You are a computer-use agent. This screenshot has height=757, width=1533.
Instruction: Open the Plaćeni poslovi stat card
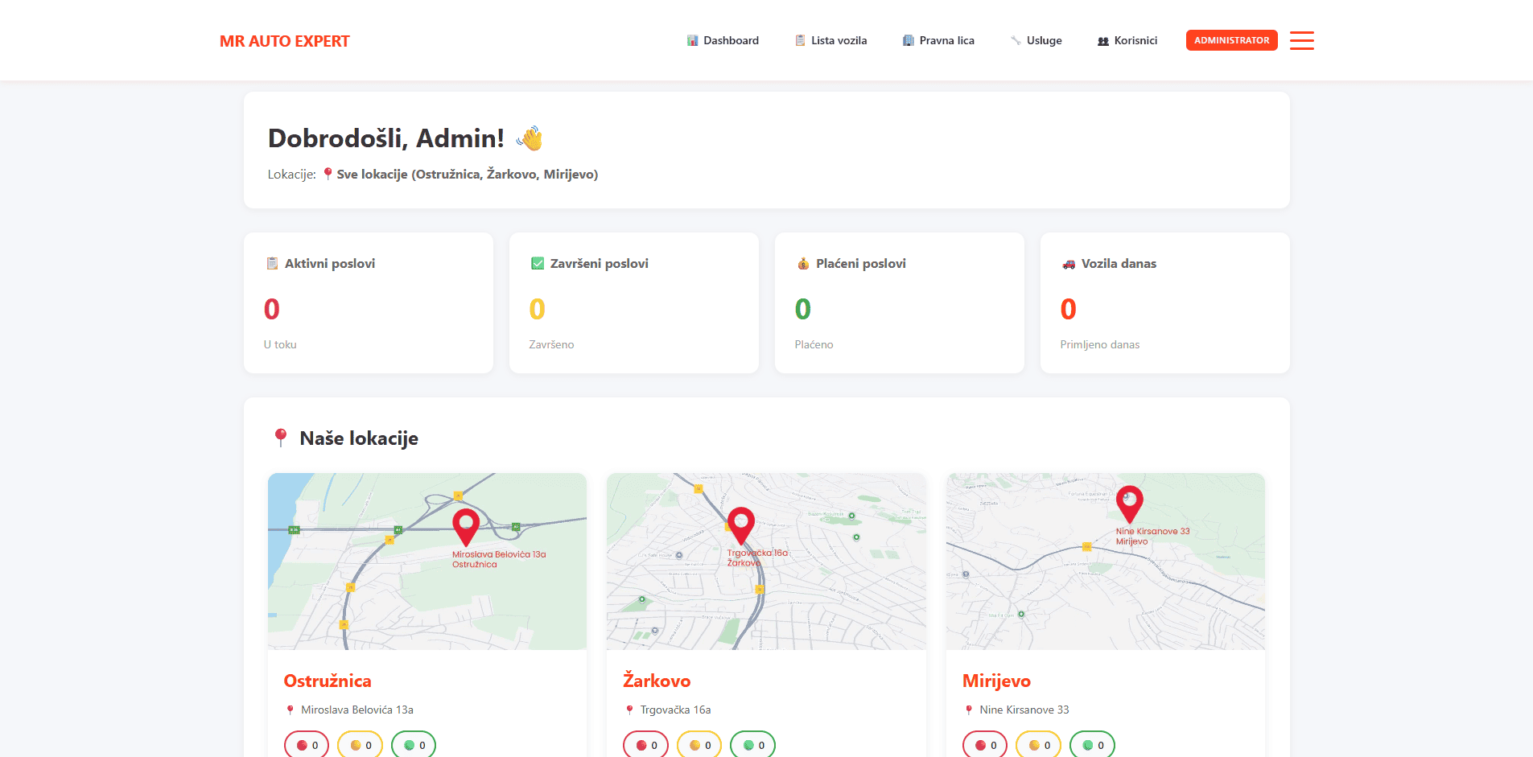[x=899, y=302]
